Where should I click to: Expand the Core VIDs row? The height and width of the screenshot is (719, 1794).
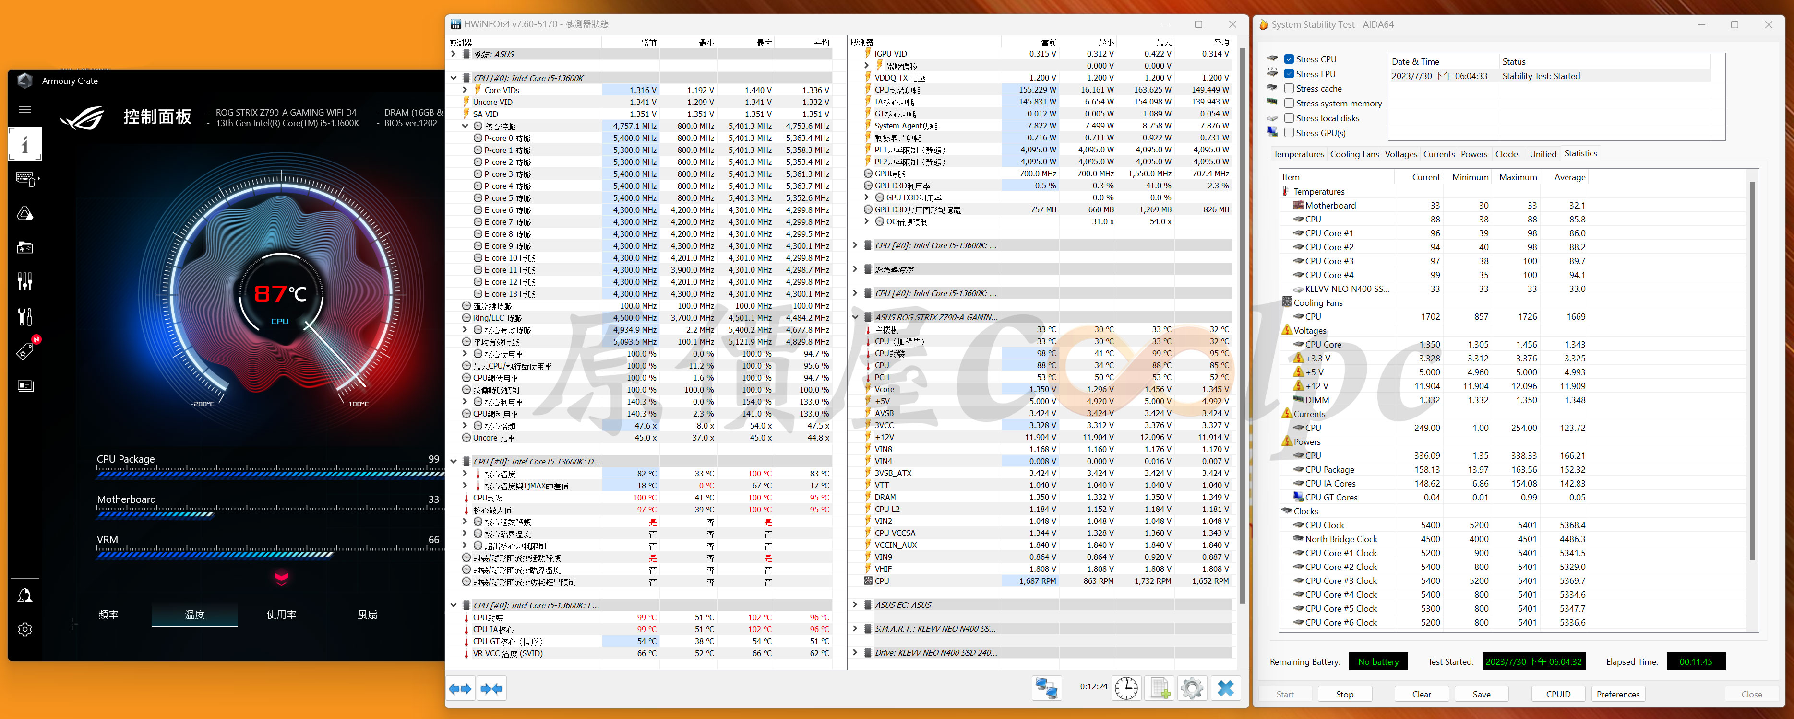coord(465,90)
